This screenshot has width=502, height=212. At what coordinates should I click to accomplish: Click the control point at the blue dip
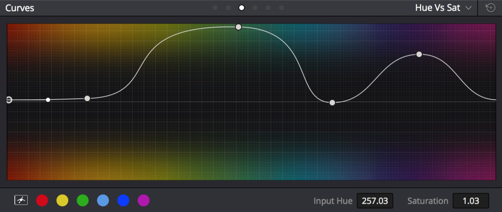tap(332, 103)
